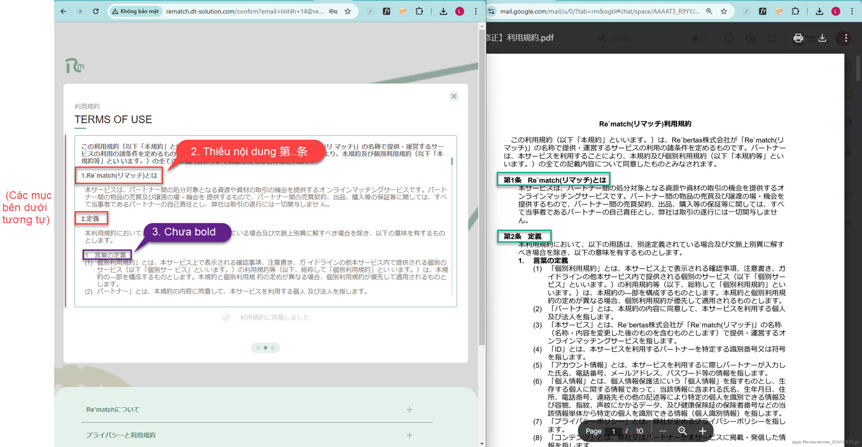Open Chrome menu in the right browser window
The image size is (862, 447).
coord(852,11)
